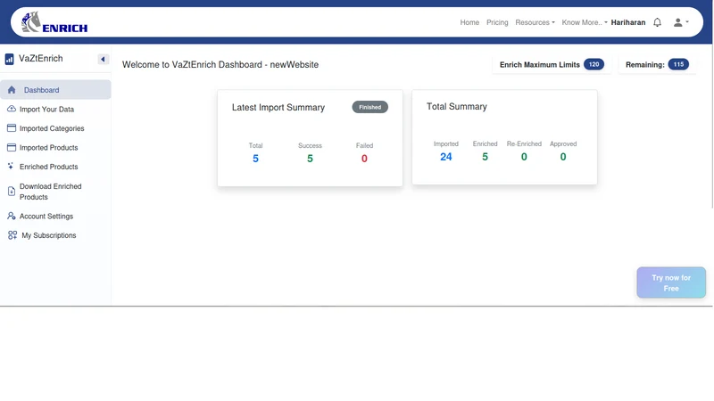Click the VaZtEnrich bar chart icon
Image resolution: width=714 pixels, height=401 pixels.
(9, 59)
